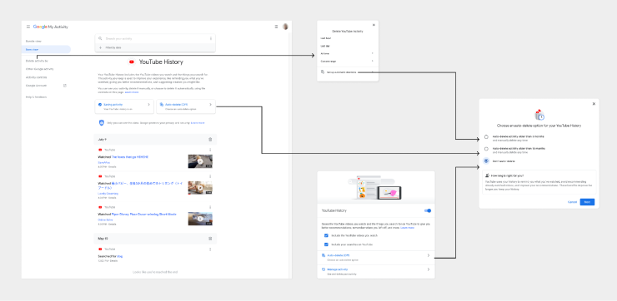The width and height of the screenshot is (617, 301).
Task: Play the Japanese-titled video thumbnail
Action: click(x=200, y=188)
